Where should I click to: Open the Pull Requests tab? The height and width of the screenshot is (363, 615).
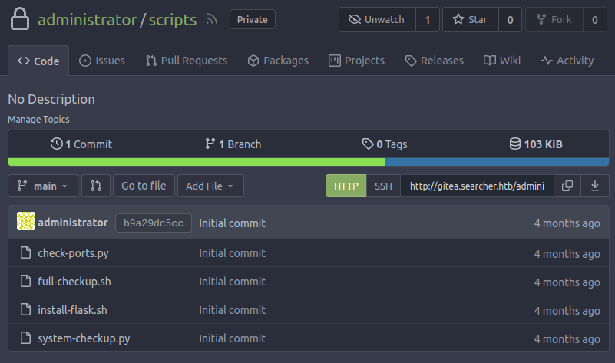point(186,61)
